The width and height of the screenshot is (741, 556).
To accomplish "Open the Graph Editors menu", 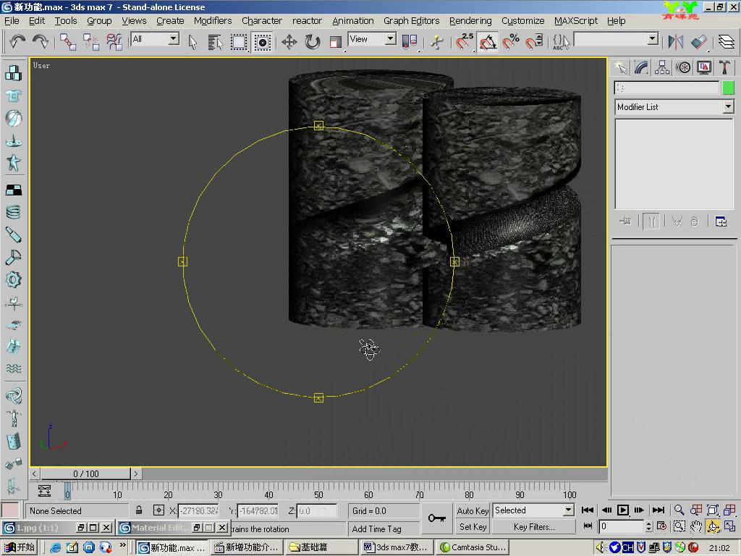I will [x=411, y=21].
